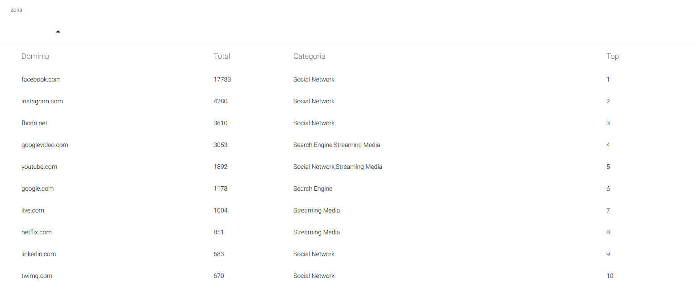Select the netflix.com domain cell

coord(37,232)
